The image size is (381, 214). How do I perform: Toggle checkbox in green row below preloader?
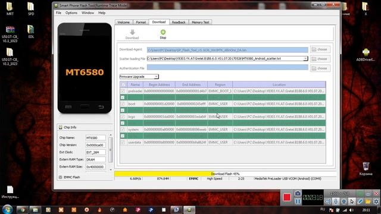coord(123,97)
